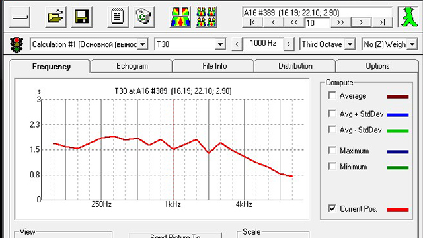Uncheck the Current Pos. checkbox
The width and height of the screenshot is (423, 238).
(332, 208)
